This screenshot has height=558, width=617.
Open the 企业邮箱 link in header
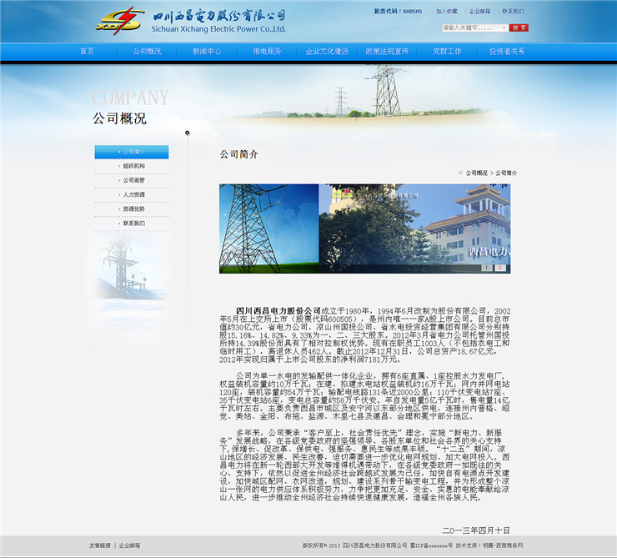(479, 12)
